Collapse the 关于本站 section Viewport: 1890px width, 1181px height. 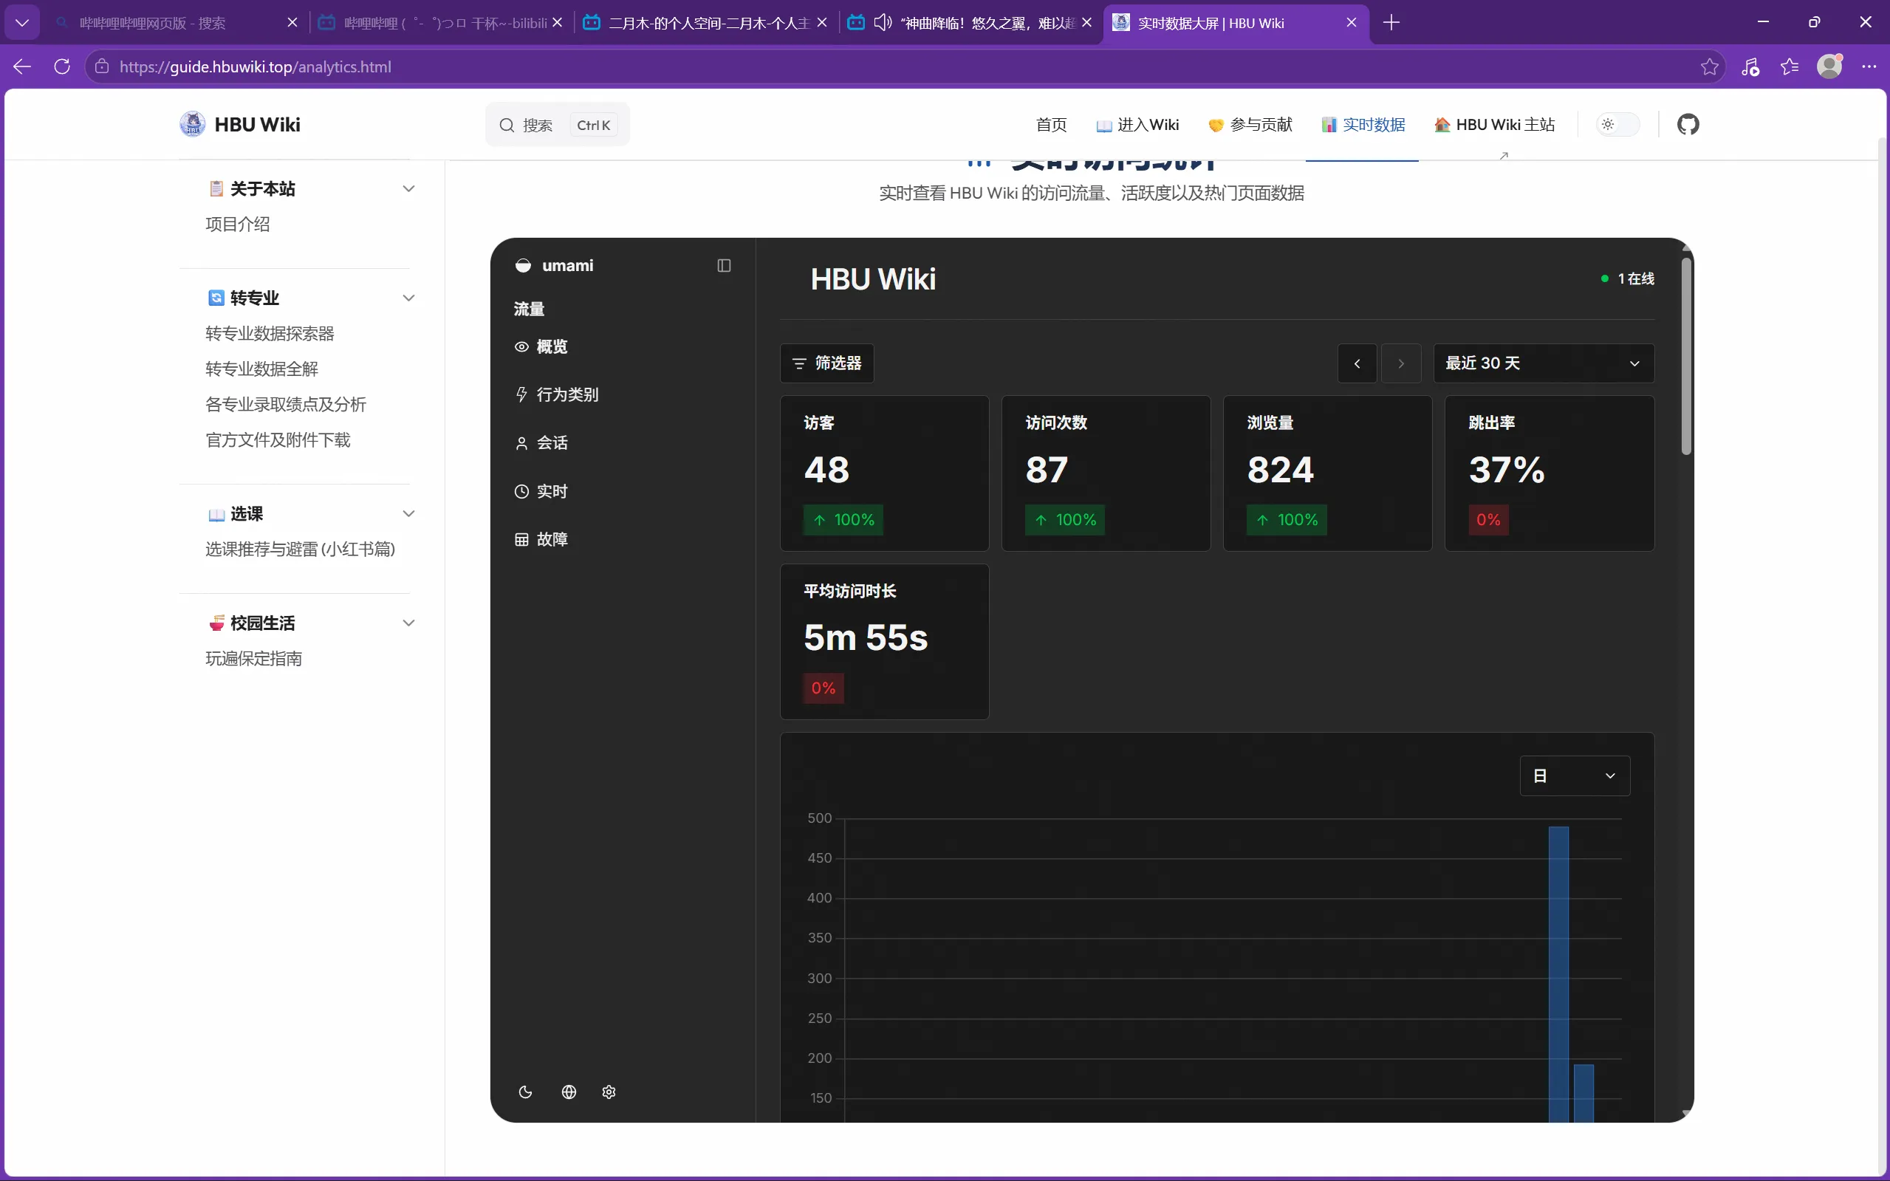click(408, 188)
